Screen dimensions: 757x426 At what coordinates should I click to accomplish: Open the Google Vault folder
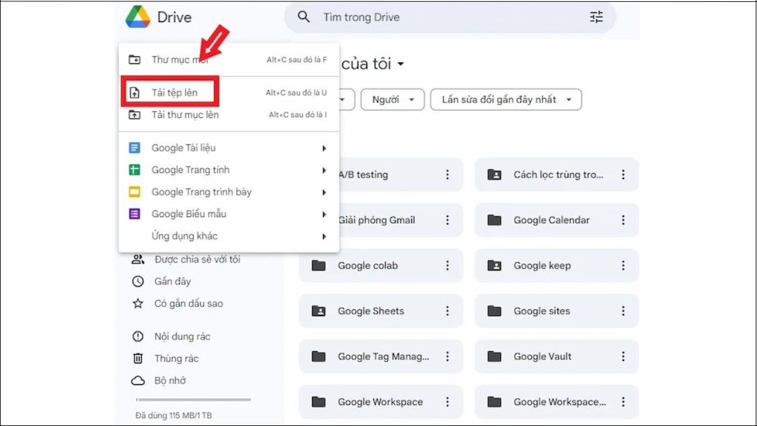[557, 357]
